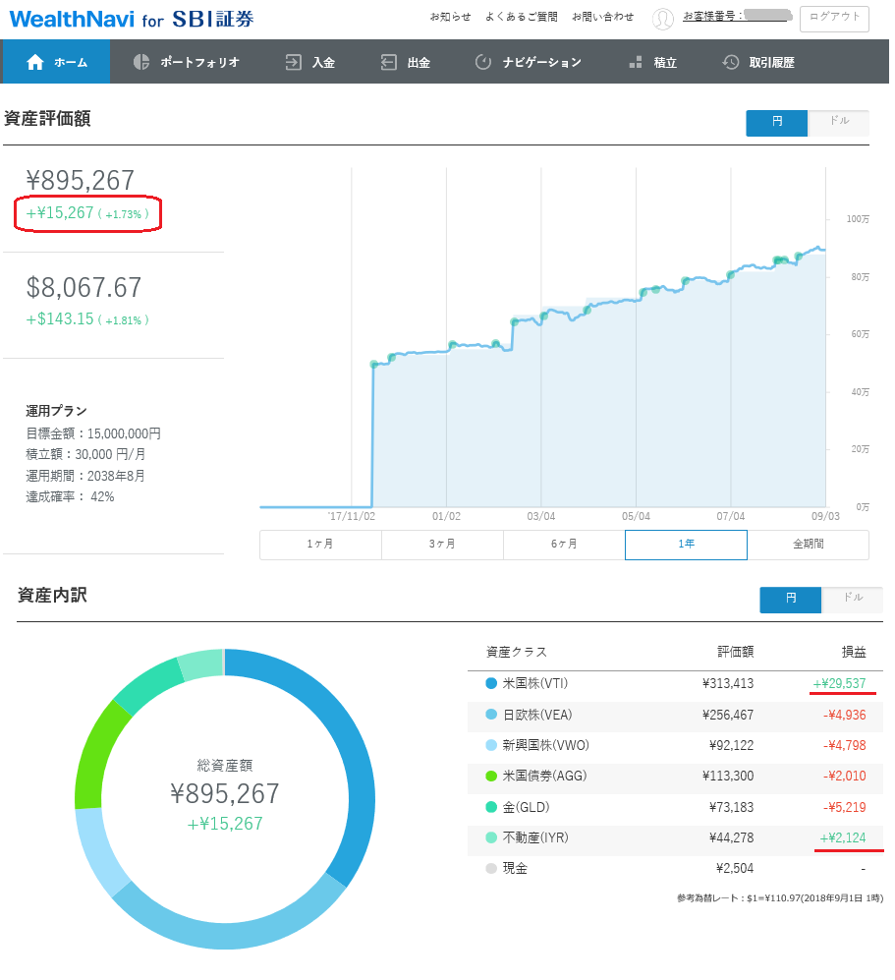
Task: Click the withdrawal (出金) arrow icon
Action: point(388,62)
